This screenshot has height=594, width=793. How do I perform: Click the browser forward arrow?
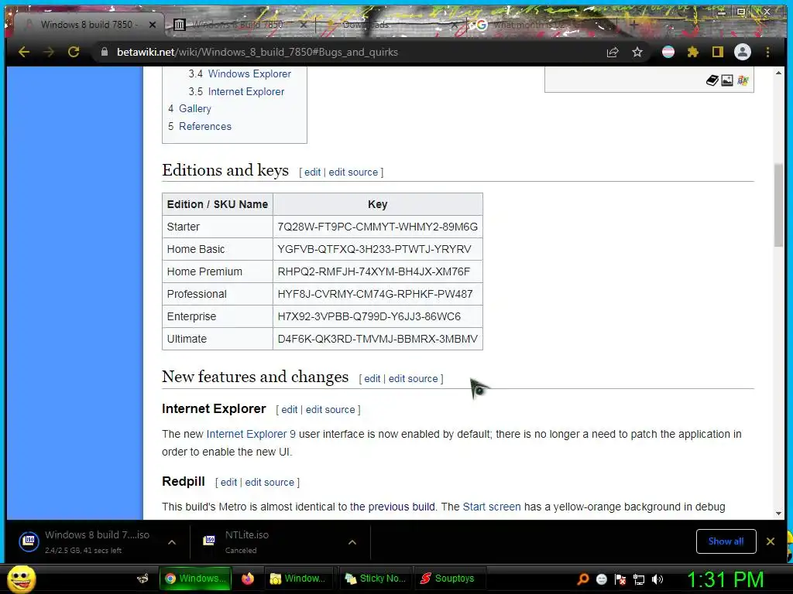[x=49, y=52]
